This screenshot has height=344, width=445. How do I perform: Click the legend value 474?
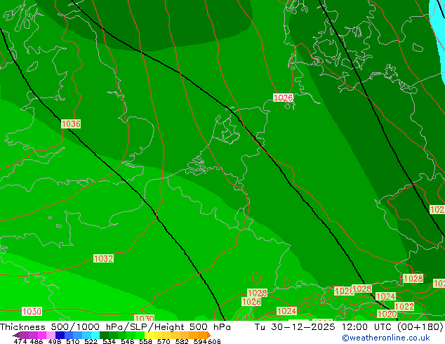tap(20, 341)
